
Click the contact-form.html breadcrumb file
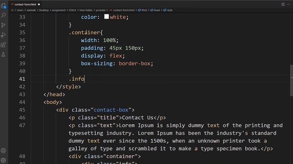pyautogui.click(x=122, y=10)
